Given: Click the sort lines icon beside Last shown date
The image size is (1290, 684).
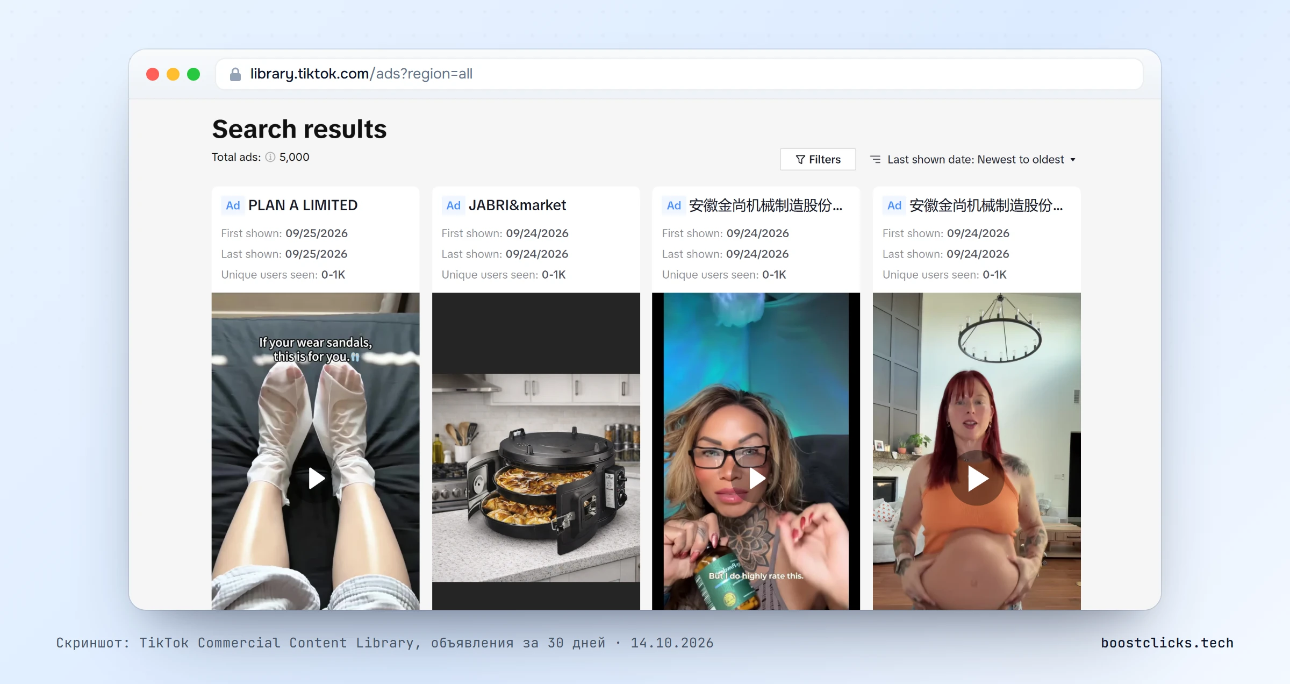Looking at the screenshot, I should tap(876, 160).
